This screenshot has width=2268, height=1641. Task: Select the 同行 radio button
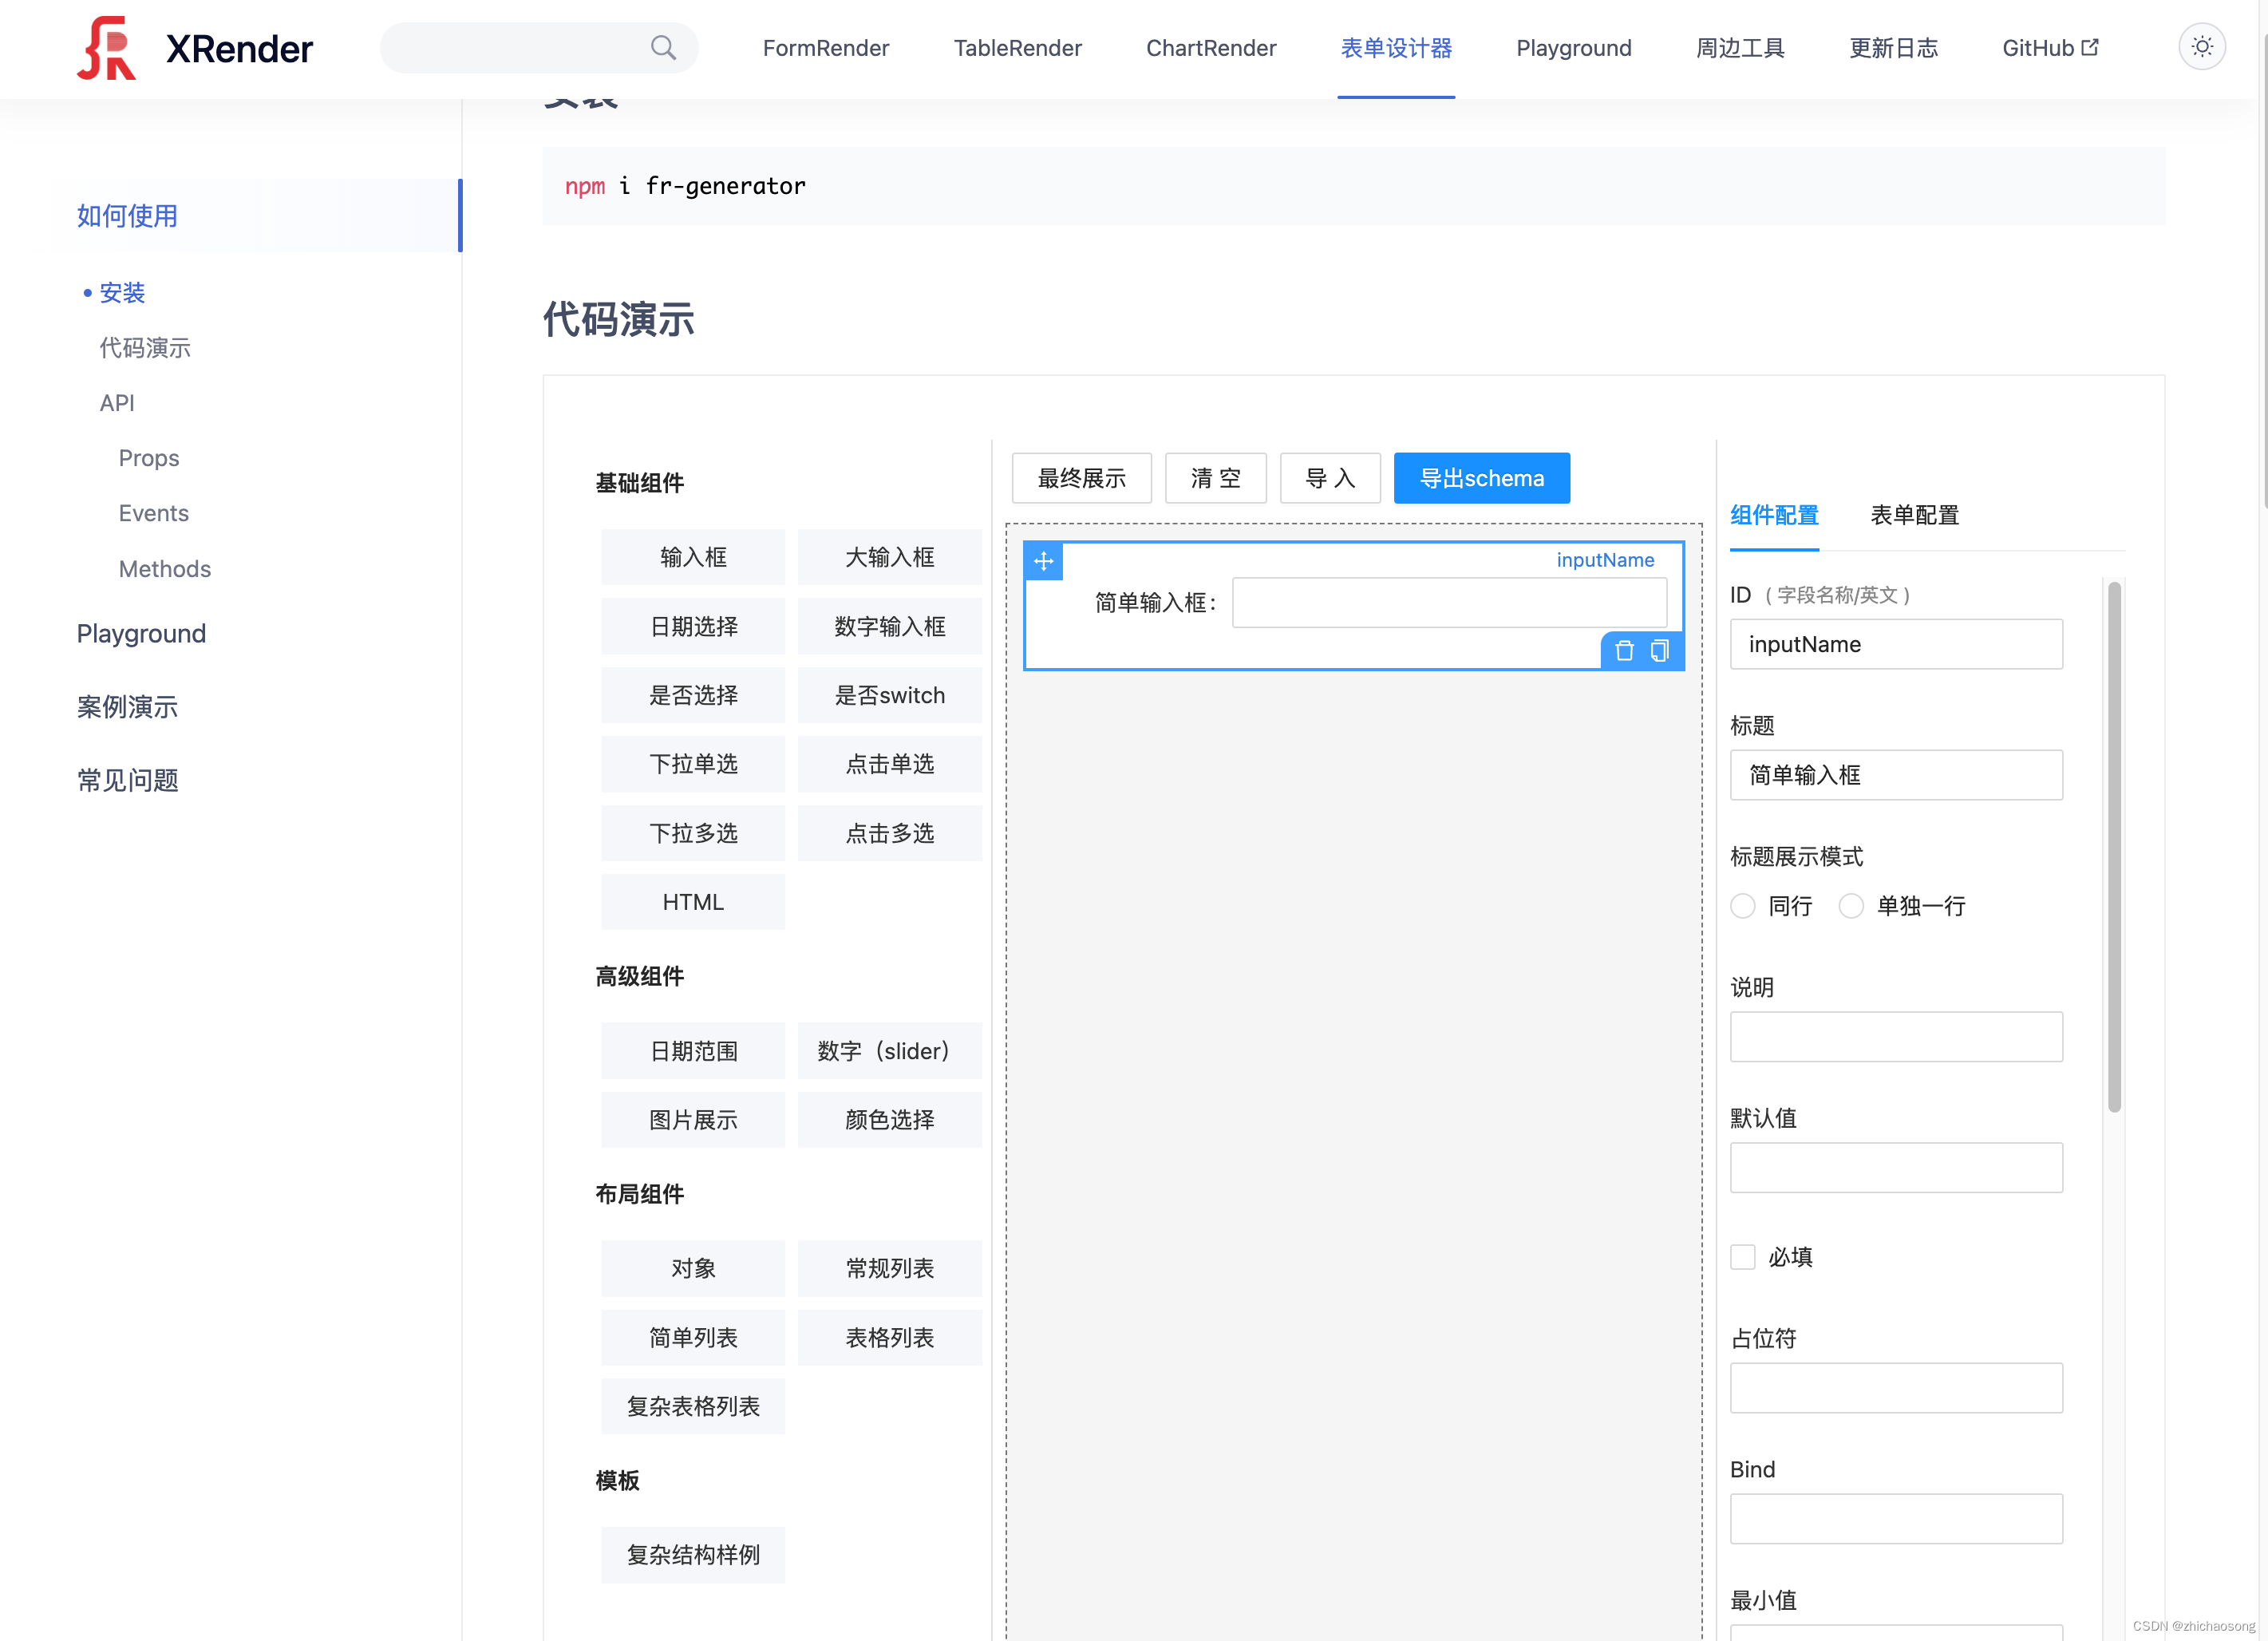[1742, 906]
